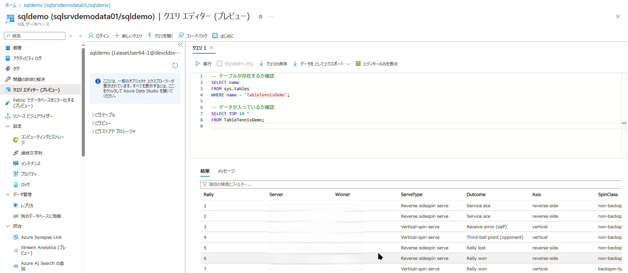Image resolution: width=628 pixels, height=273 pixels.
Task: Collapse the データ管理 sidebar section
Action: [8, 194]
